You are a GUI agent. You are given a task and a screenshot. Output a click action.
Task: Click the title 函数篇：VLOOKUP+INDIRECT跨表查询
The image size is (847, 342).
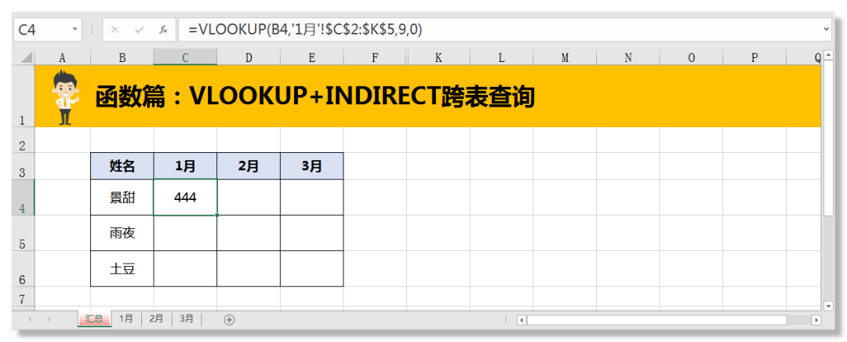315,97
